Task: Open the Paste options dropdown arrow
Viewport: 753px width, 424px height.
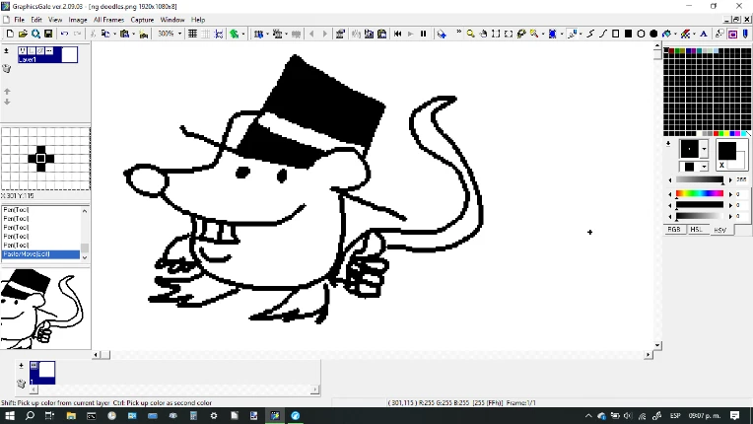Action: coord(133,34)
